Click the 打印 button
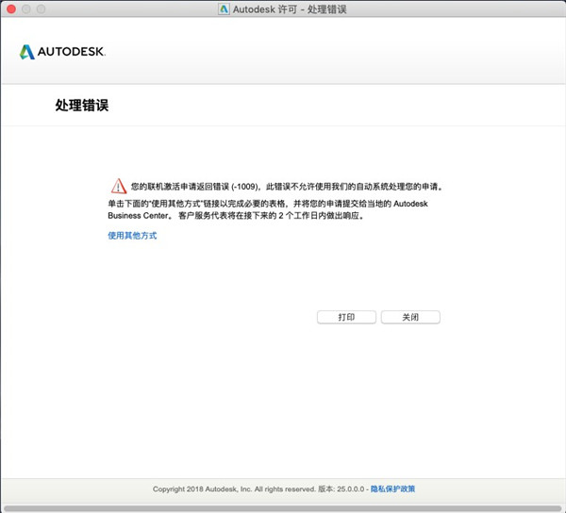This screenshot has height=513, width=566. point(346,317)
